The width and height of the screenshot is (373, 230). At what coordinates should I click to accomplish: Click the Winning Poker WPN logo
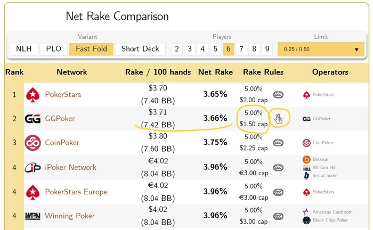tap(33, 216)
